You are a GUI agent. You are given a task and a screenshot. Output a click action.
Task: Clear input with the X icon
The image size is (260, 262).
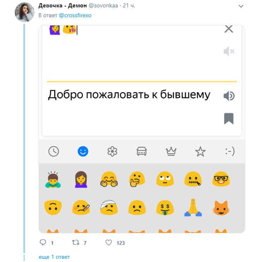coord(229,29)
